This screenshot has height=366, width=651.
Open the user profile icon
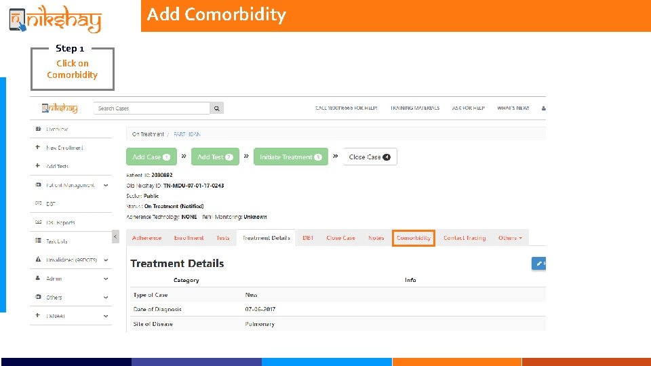point(543,108)
